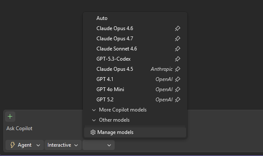Open the Agent mode dropdown
263x156 pixels.
click(25, 145)
